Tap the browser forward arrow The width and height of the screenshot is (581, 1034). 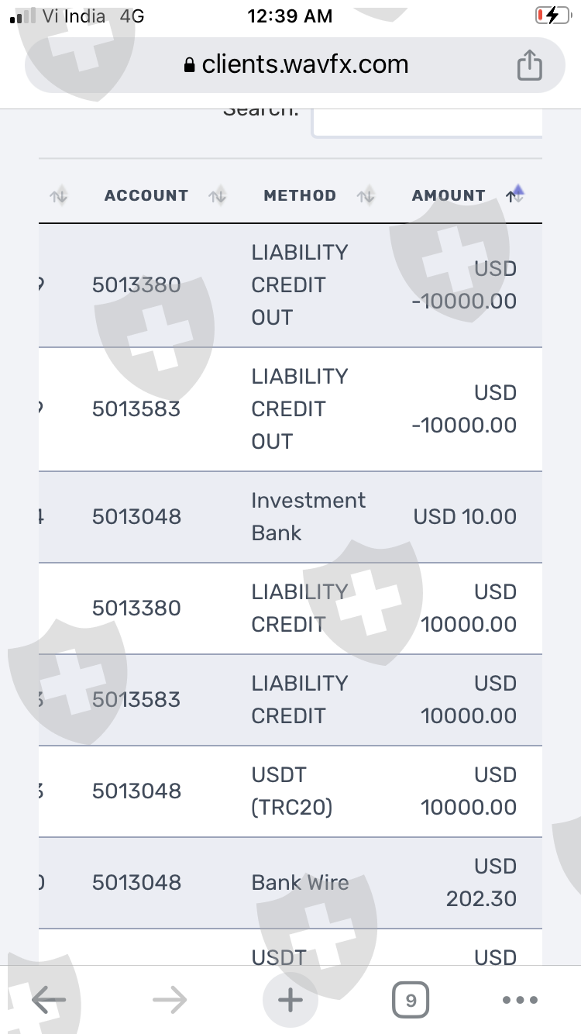[x=170, y=1001]
